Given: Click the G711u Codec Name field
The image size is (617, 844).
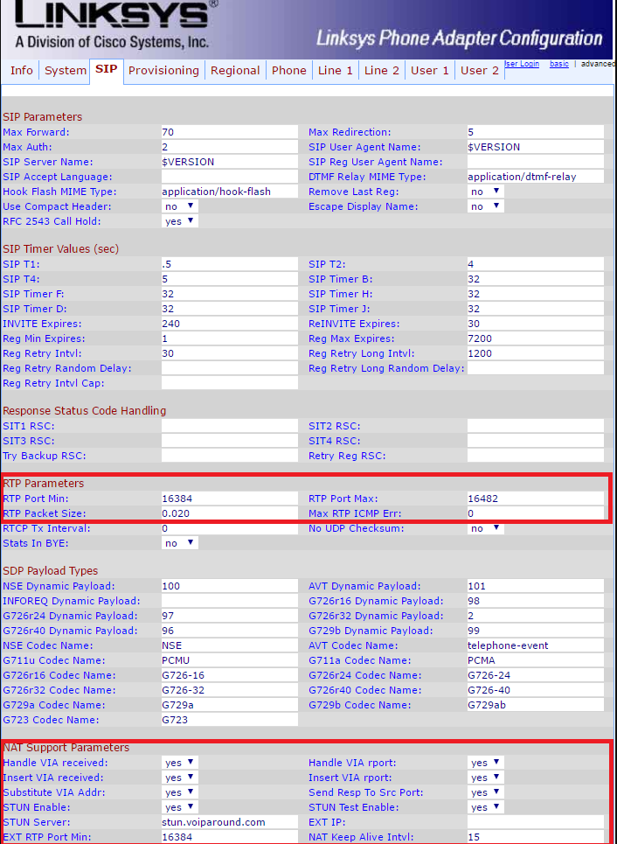Looking at the screenshot, I should pos(230,660).
